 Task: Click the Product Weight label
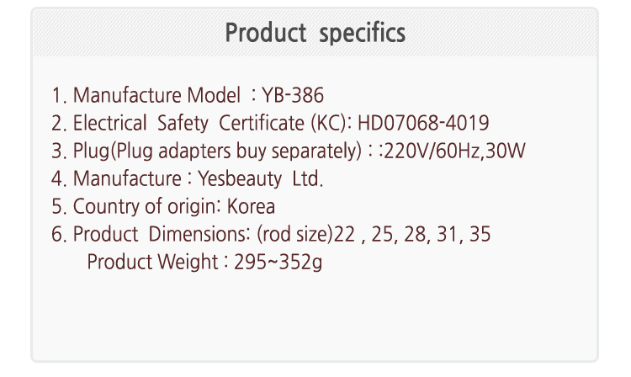pos(153,262)
